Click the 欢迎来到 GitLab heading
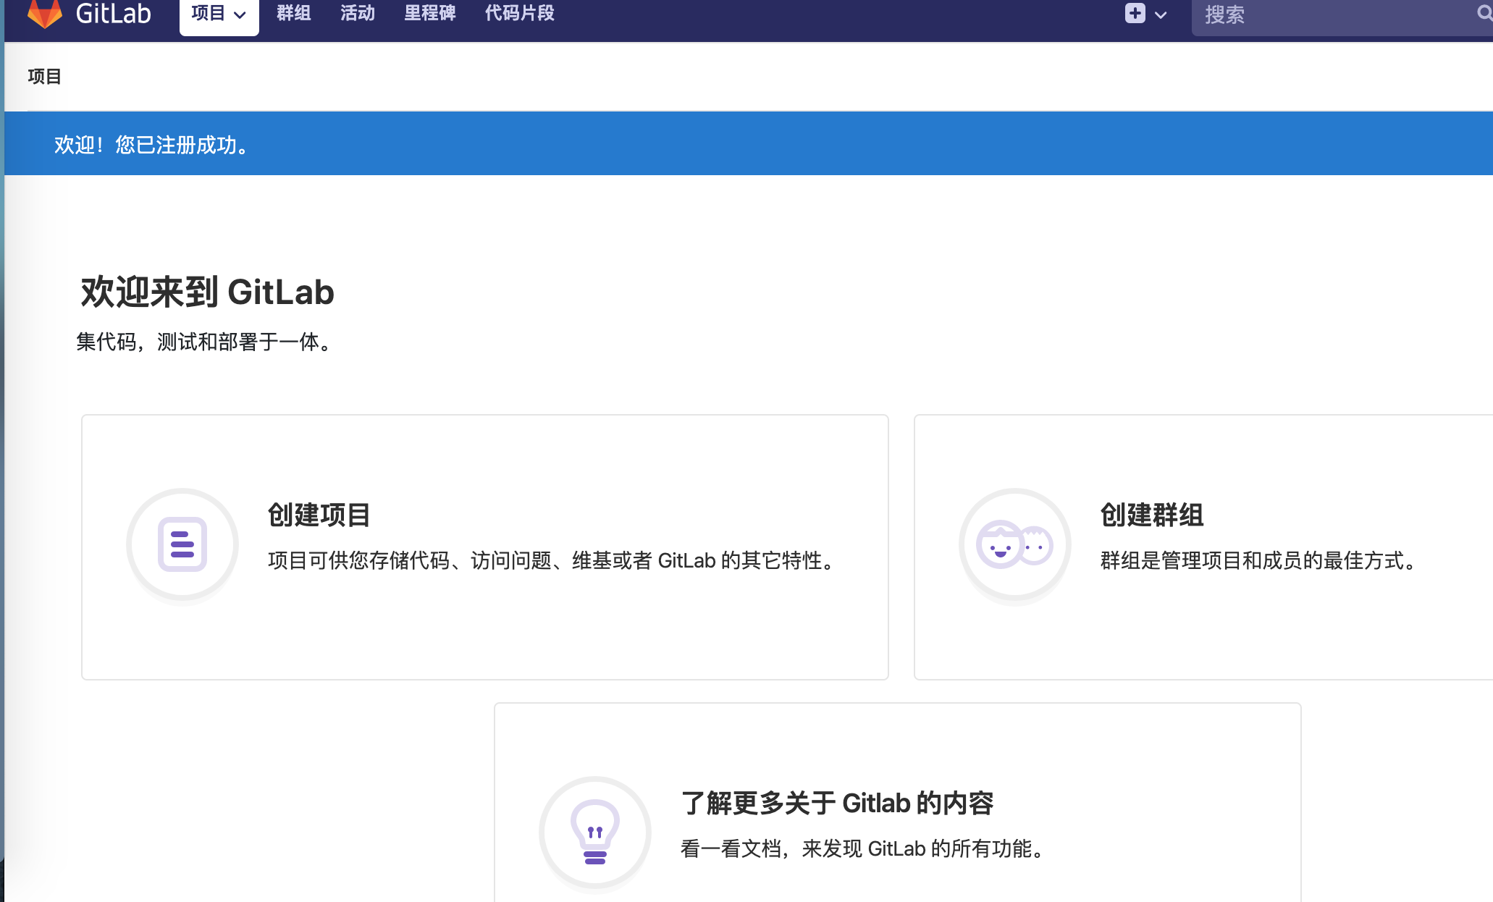This screenshot has height=902, width=1493. point(207,292)
